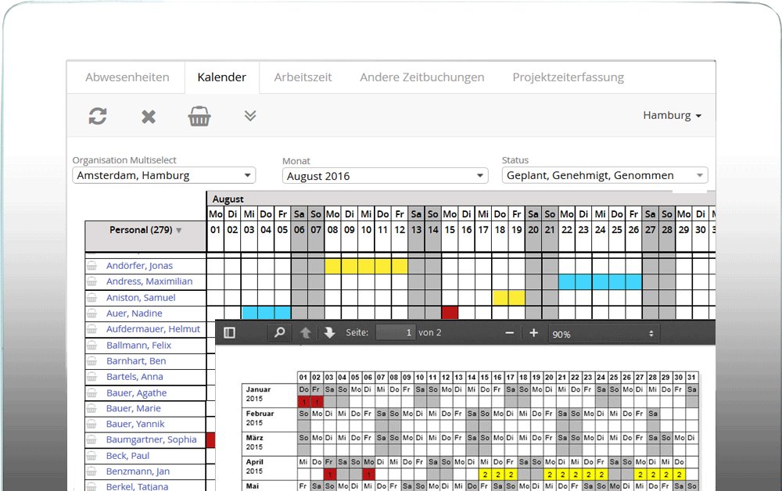Click the basket icon in the toolbar

coord(199,116)
